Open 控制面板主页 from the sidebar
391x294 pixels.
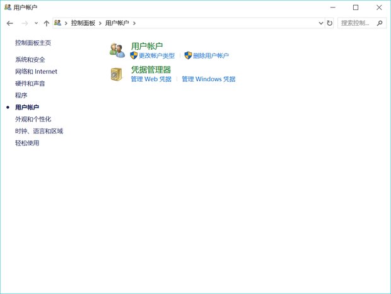(33, 43)
